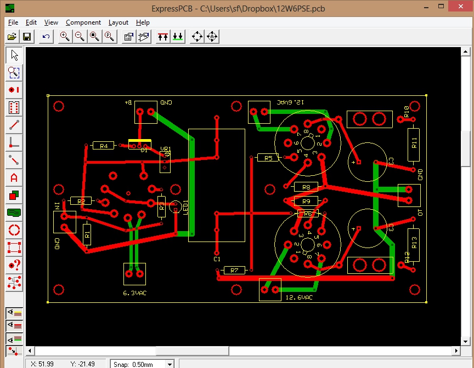474x368 pixels.
Task: Maximize the ExpressPCB window
Action: pyautogui.click(x=441, y=7)
